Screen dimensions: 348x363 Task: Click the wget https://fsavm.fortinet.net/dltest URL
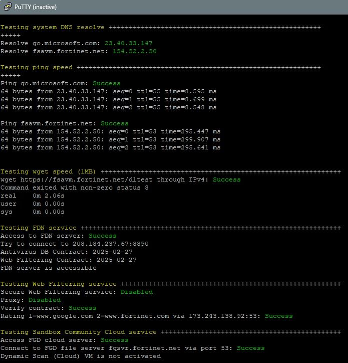click(x=86, y=180)
